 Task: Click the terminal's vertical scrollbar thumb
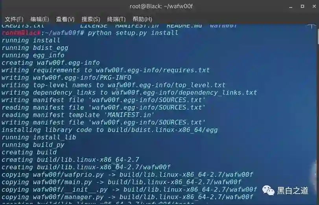point(318,36)
